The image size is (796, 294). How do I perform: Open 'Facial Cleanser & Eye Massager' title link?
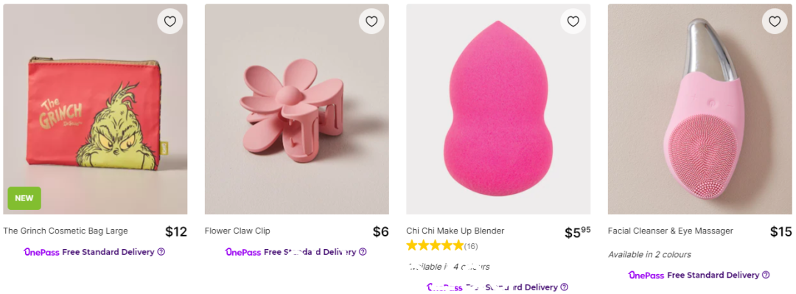click(671, 231)
